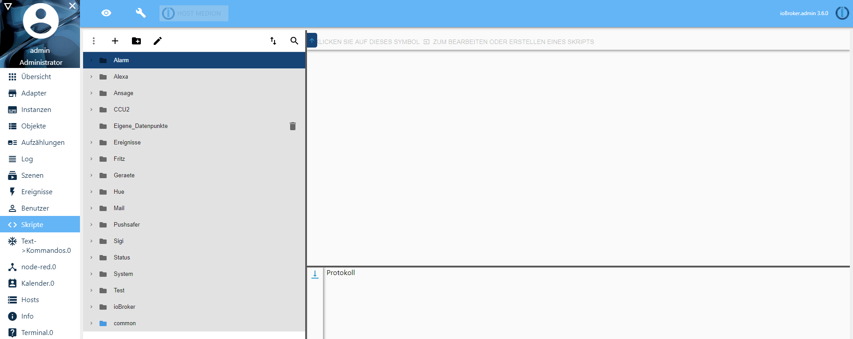
Task: Select the Ansage folder
Action: tap(194, 93)
